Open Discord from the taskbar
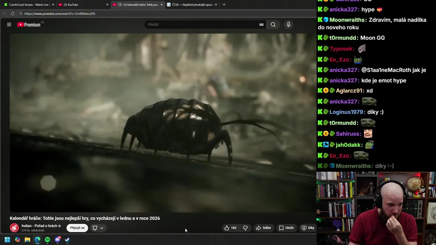The height and width of the screenshot is (245, 436). 57,240
